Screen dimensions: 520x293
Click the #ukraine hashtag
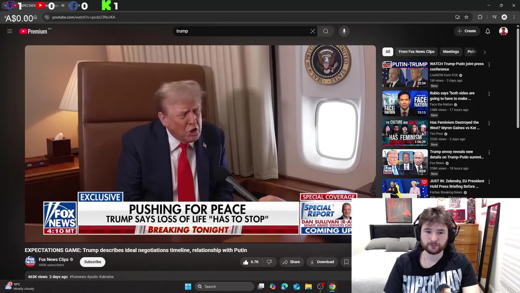106,277
